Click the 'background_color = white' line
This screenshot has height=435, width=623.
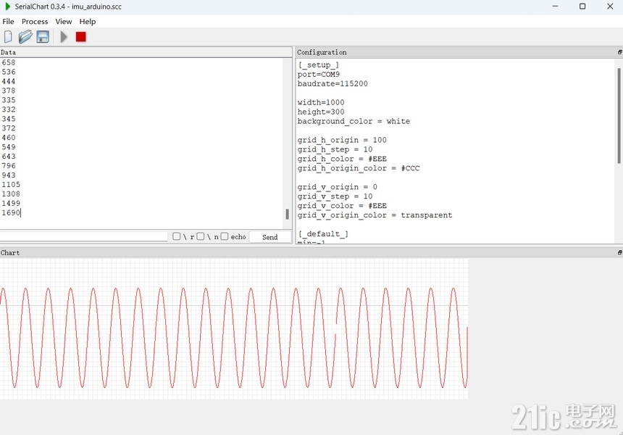[x=354, y=121]
